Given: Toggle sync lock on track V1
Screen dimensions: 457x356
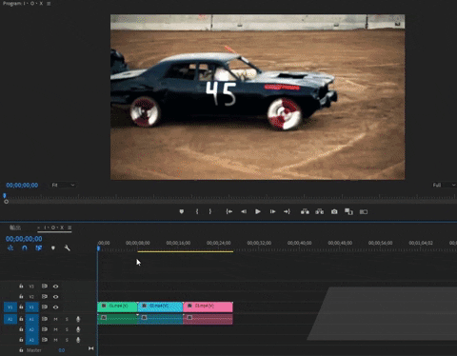Looking at the screenshot, I should click(45, 307).
